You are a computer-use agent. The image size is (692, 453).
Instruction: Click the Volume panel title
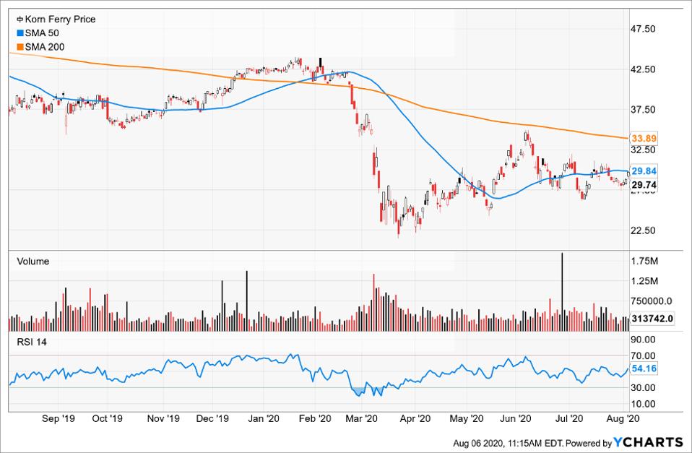pos(33,262)
